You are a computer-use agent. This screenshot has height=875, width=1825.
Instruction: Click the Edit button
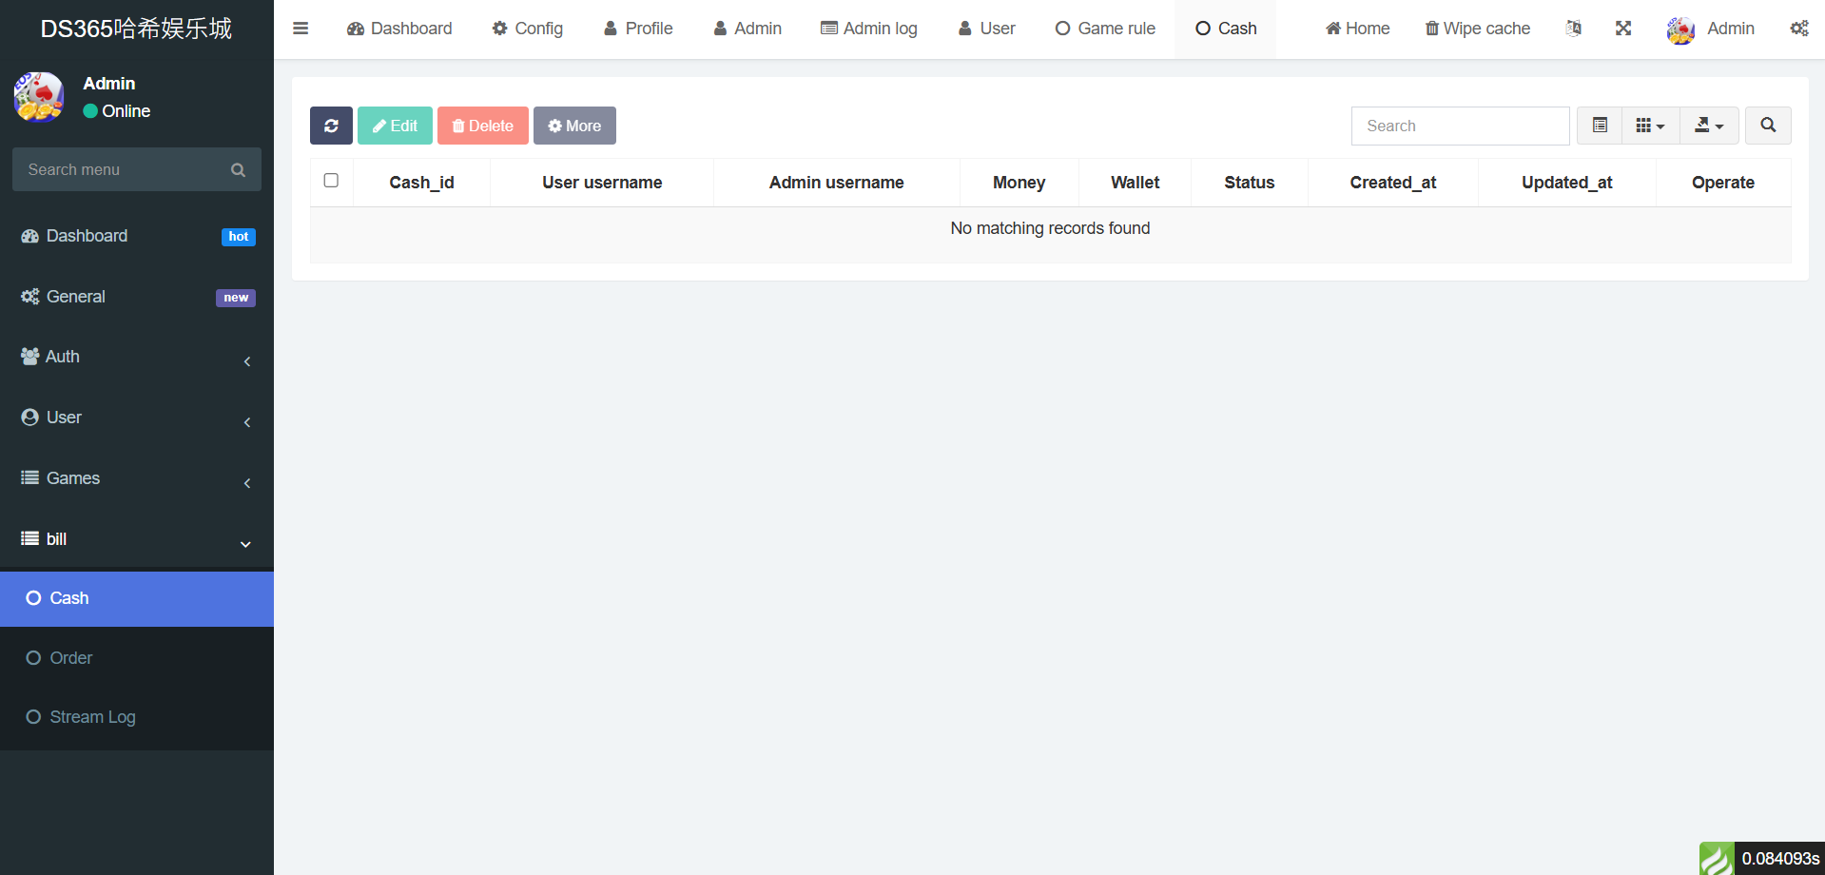point(395,126)
